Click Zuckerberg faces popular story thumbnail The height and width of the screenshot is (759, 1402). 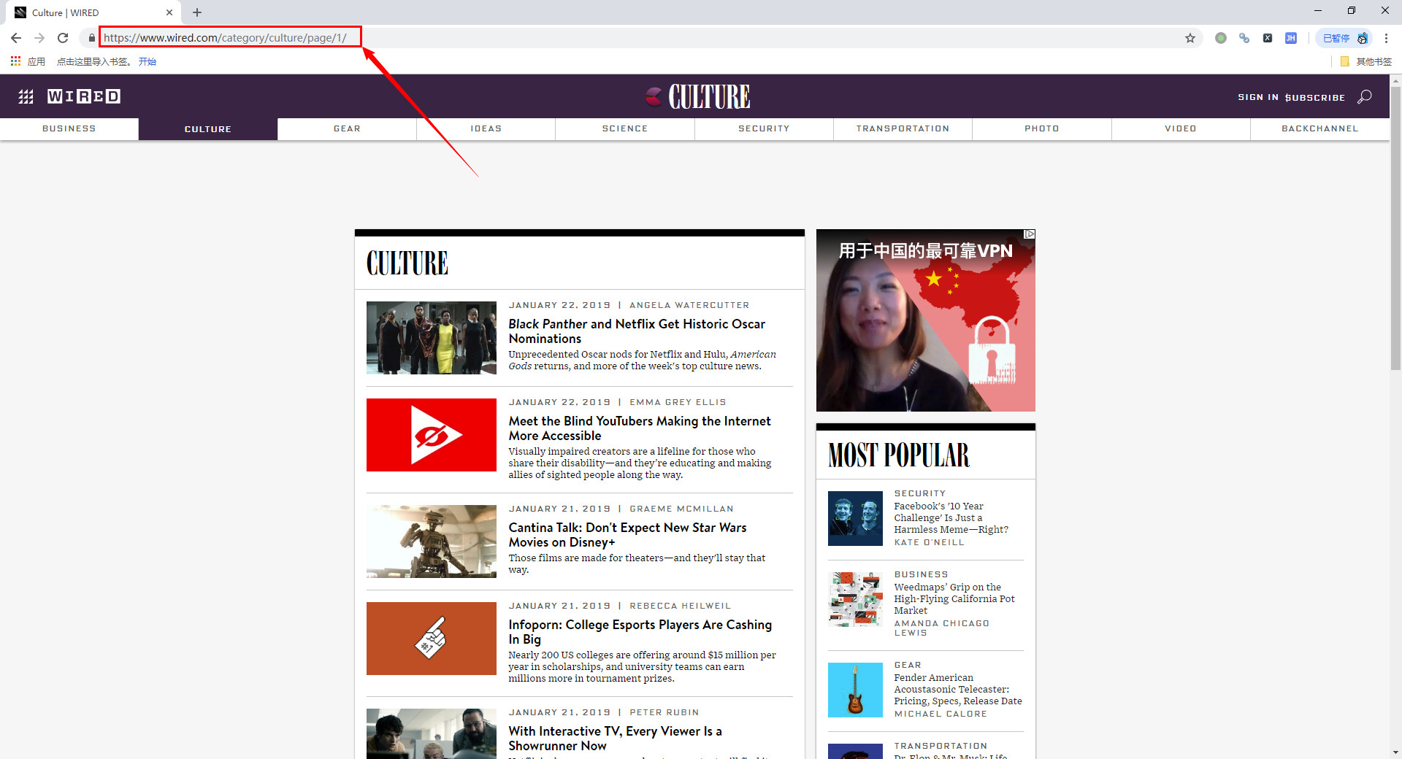(855, 518)
